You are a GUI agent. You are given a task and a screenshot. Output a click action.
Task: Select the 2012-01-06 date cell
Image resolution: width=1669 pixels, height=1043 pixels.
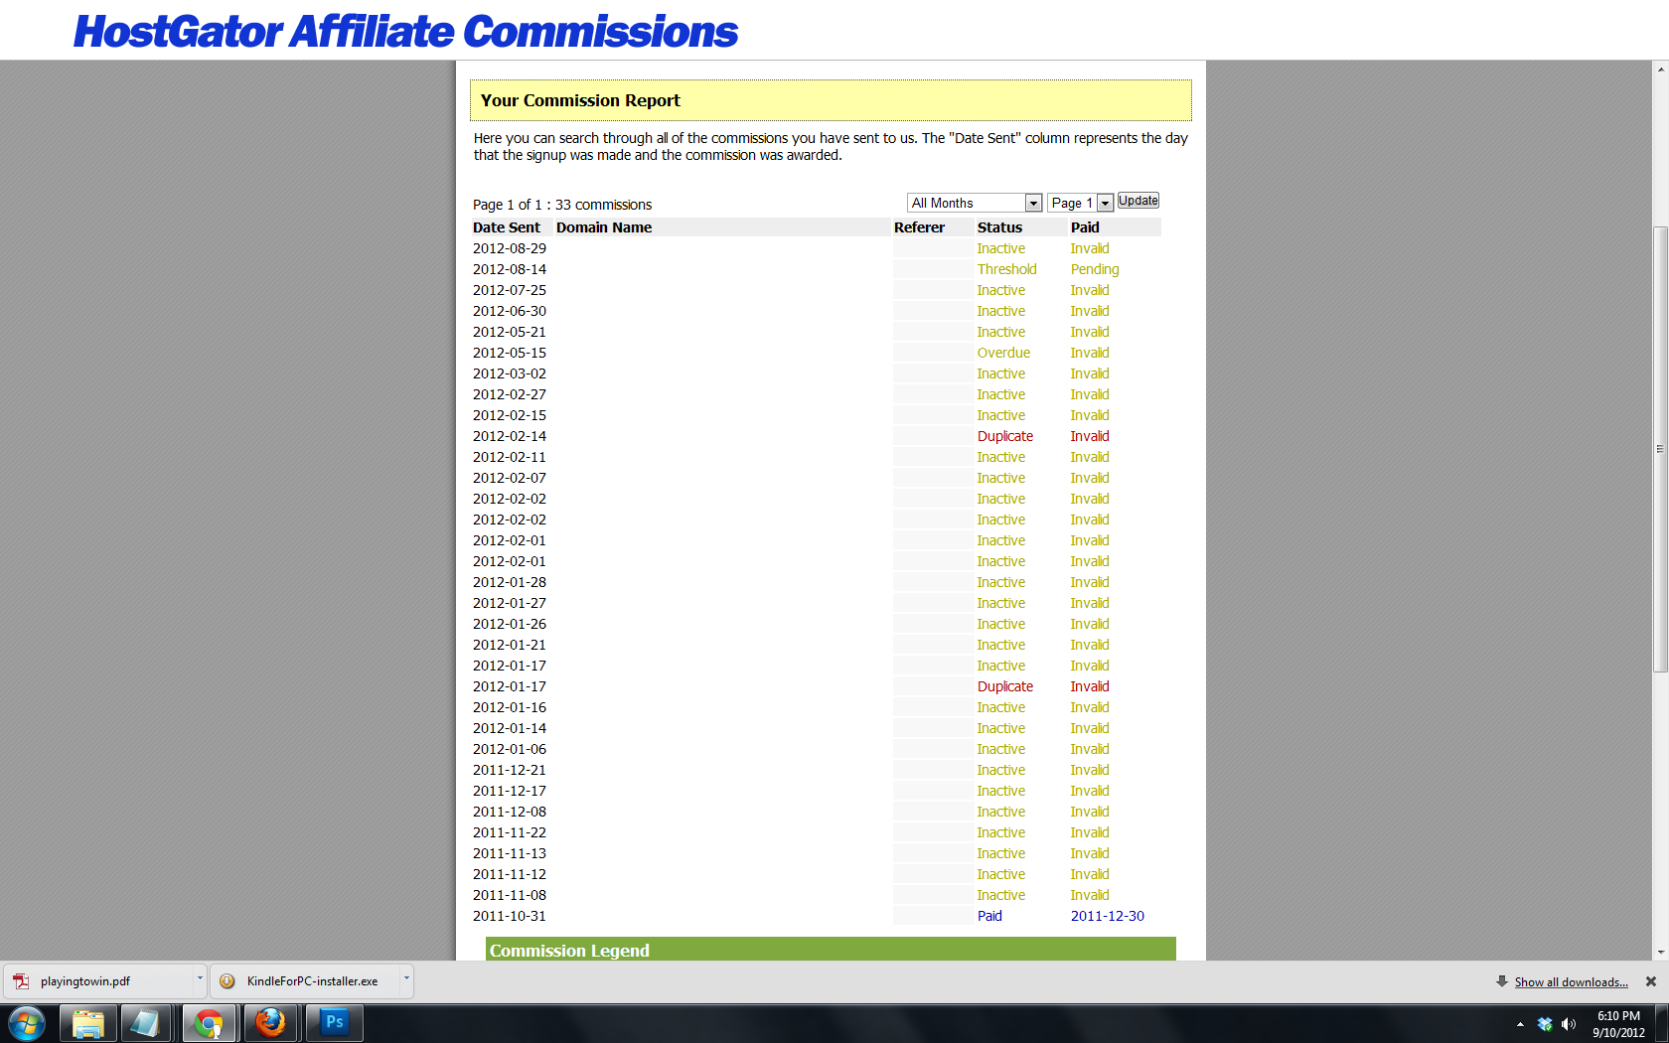pos(510,749)
